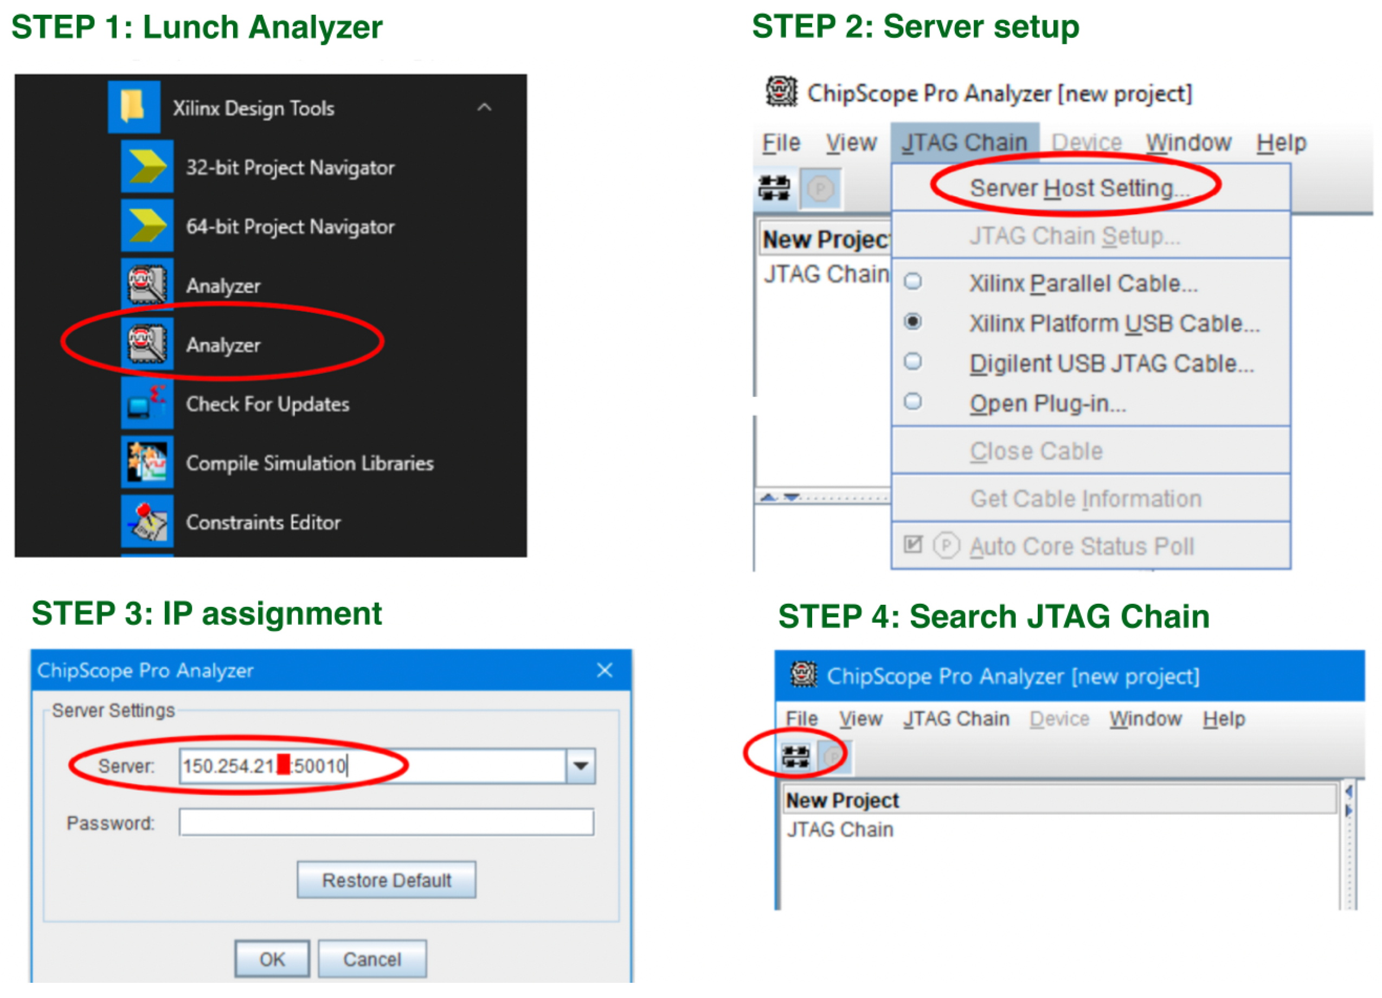Click the Password input field
1382x998 pixels.
pyautogui.click(x=387, y=822)
